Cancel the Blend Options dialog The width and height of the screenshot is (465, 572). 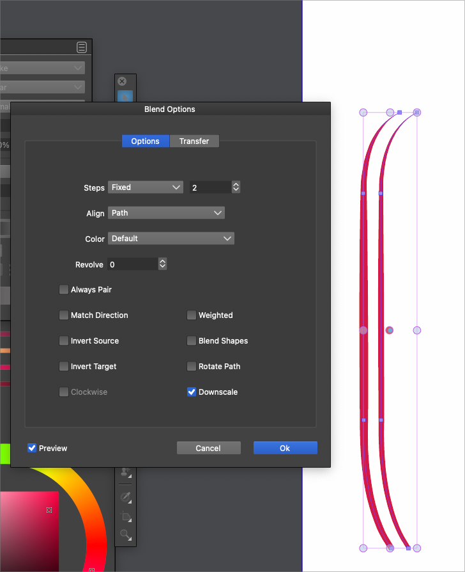pyautogui.click(x=208, y=449)
